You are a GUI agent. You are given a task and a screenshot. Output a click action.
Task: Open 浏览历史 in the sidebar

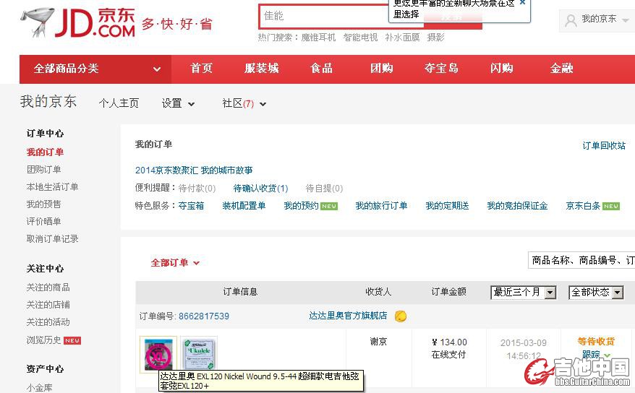click(43, 340)
